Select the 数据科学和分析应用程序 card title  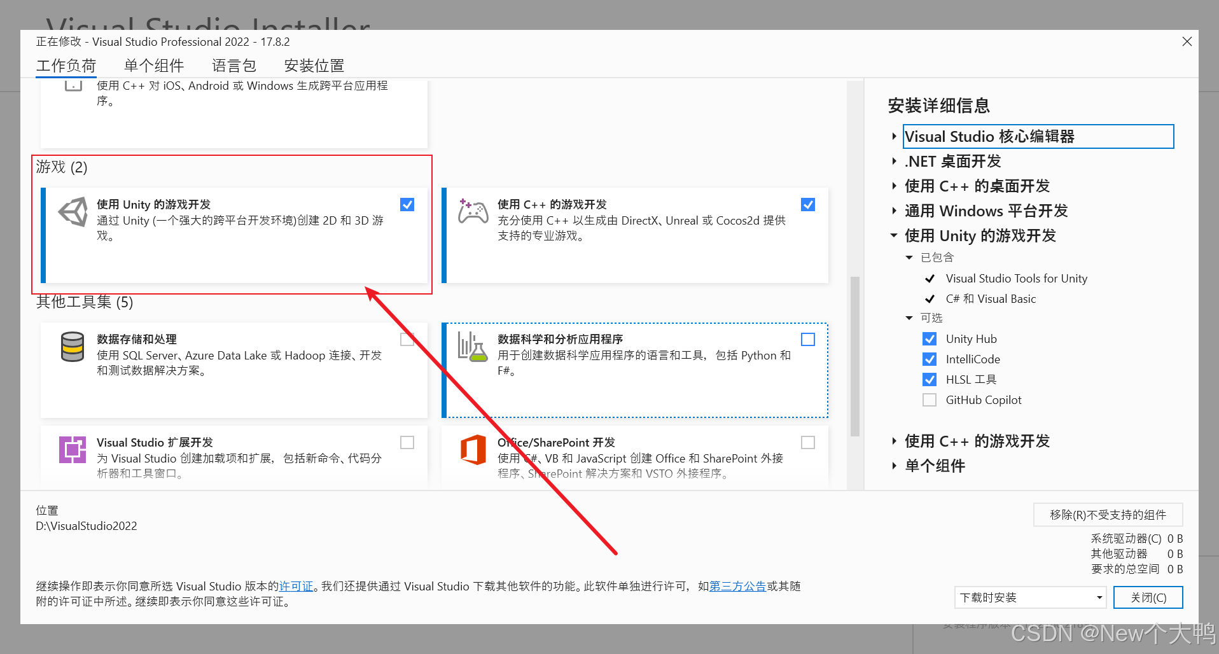coord(560,339)
